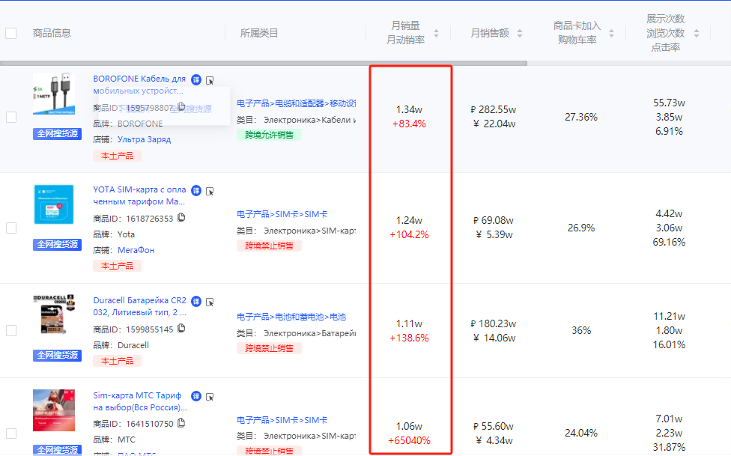This screenshot has height=456, width=731.
Task: Click the growth rate +138.6%
Action: click(x=409, y=338)
